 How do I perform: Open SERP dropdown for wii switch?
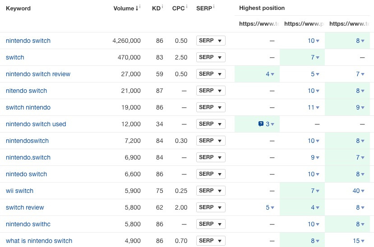point(211,191)
